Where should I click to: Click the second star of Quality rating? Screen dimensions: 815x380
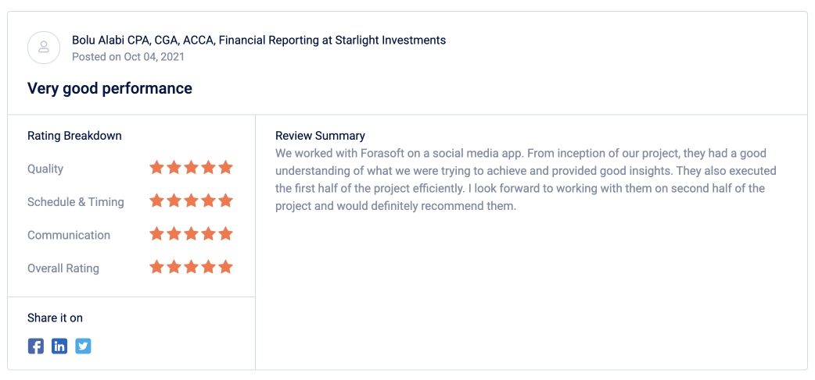coord(174,168)
